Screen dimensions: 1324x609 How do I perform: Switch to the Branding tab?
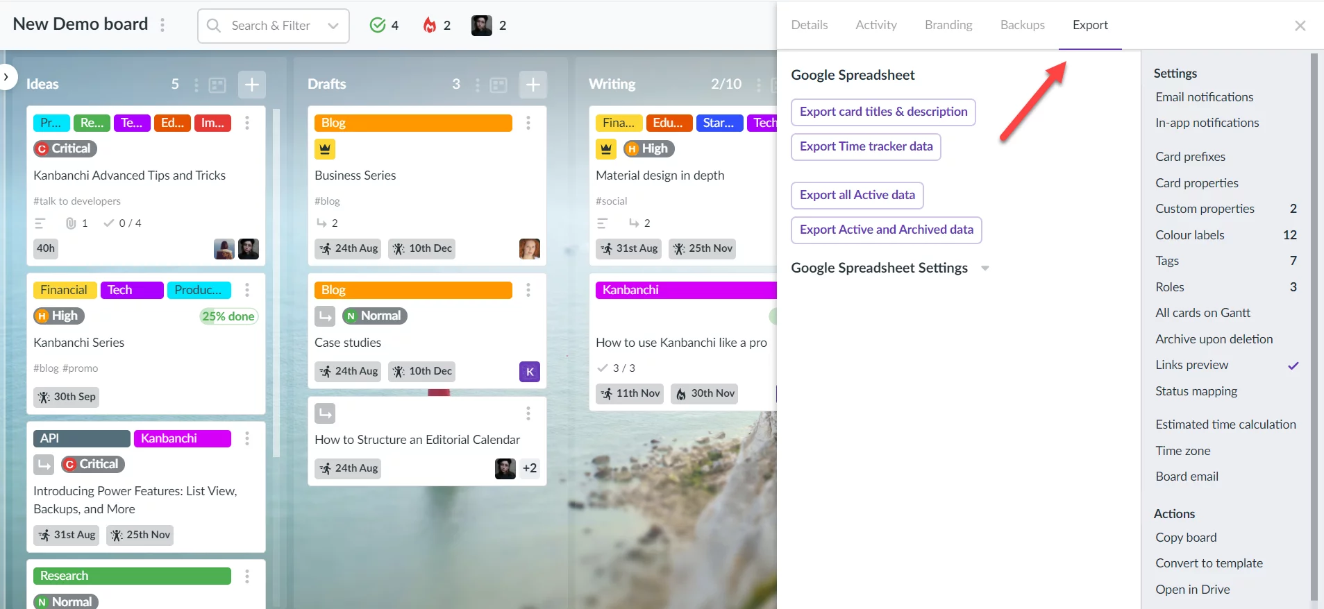point(948,25)
